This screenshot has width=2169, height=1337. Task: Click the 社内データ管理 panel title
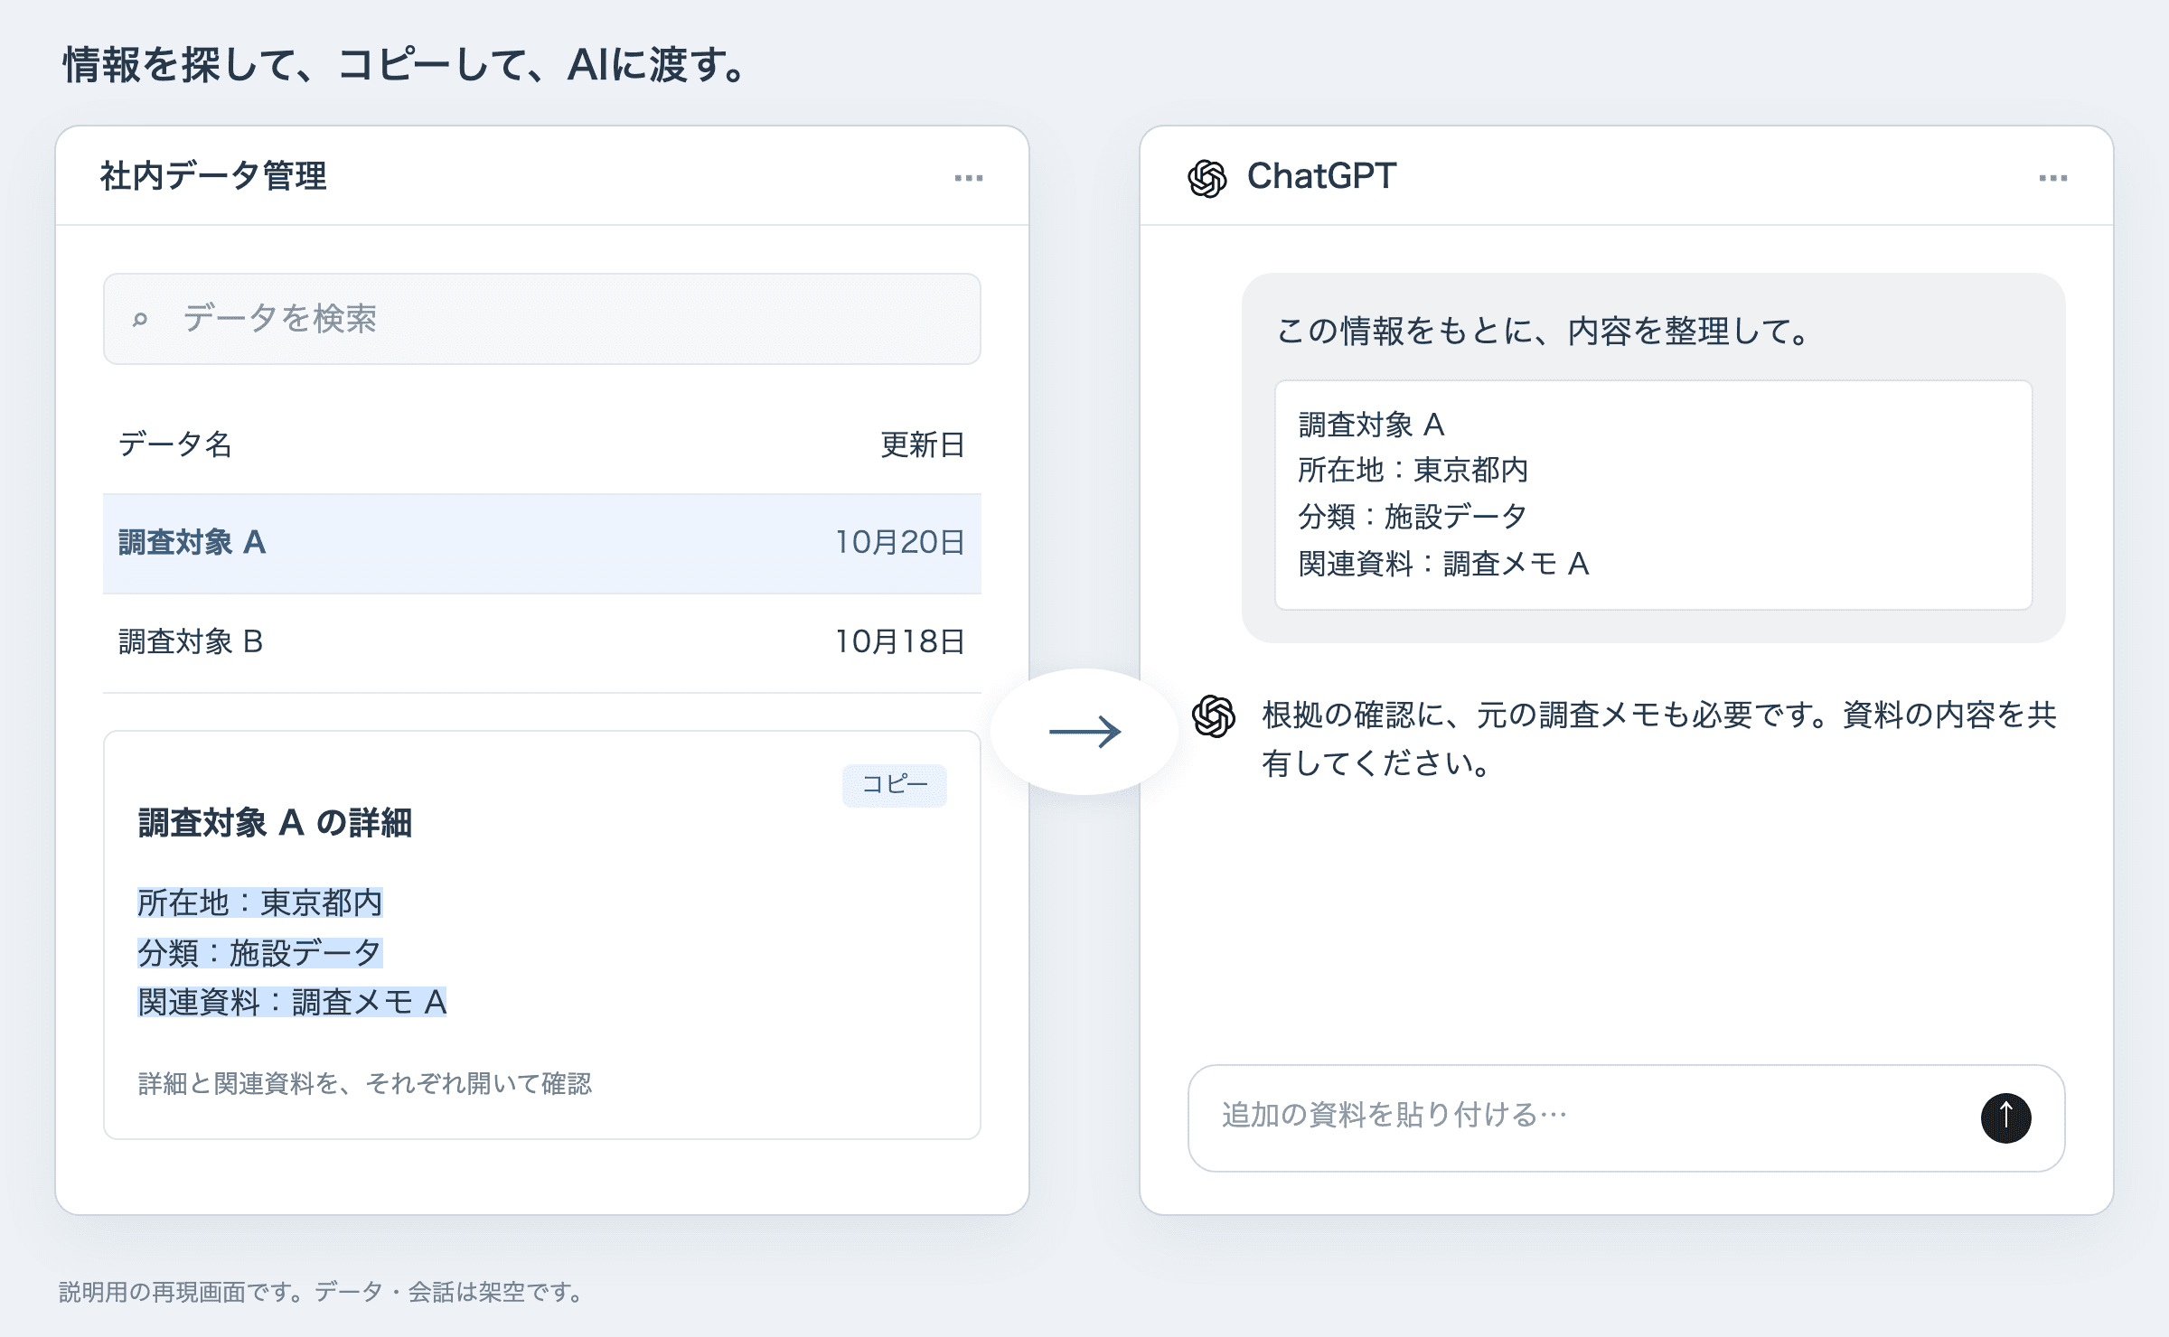(x=213, y=176)
